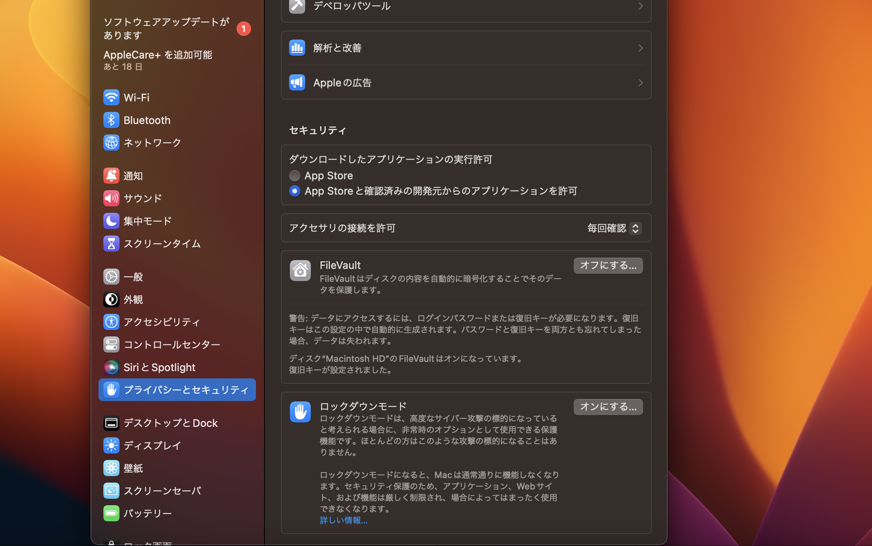Click ロックダウンモード オンにする button
872x546 pixels.
(608, 407)
